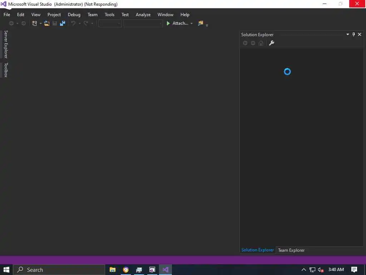The width and height of the screenshot is (366, 275).
Task: Open the Action Center notifications icon
Action: coord(354,270)
